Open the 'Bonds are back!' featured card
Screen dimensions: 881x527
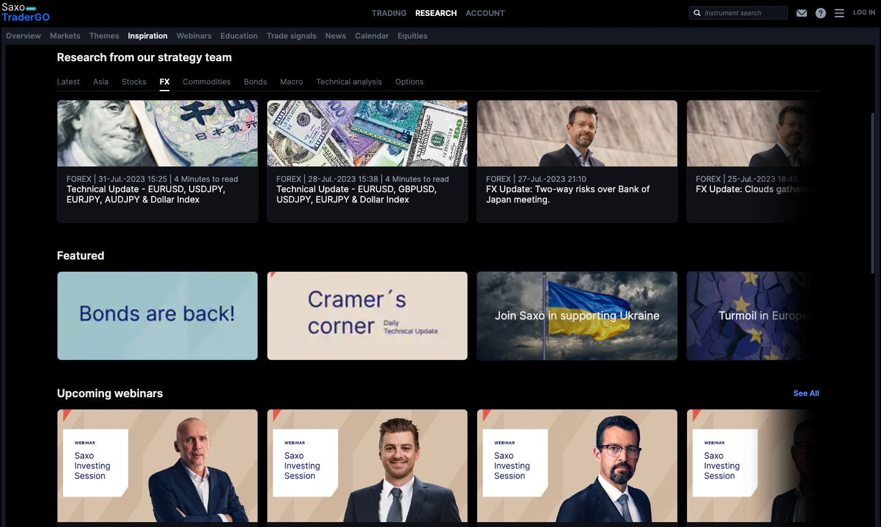(157, 316)
